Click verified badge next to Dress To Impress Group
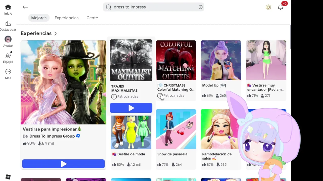 (x=78, y=136)
